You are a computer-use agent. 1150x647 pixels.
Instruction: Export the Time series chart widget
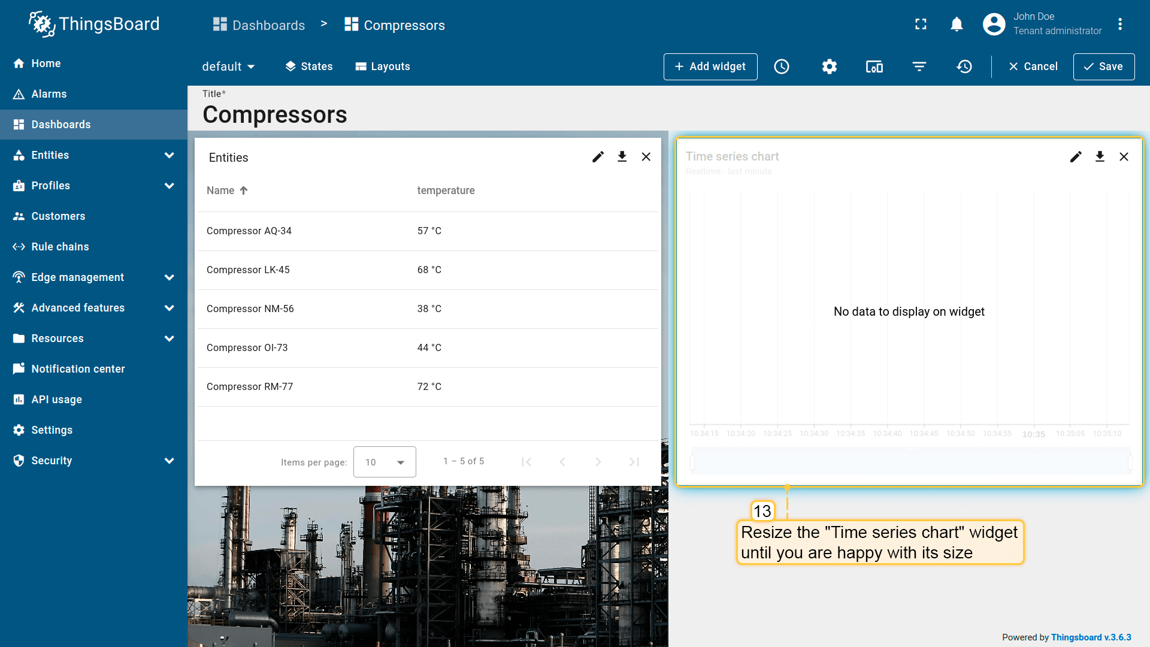click(1100, 157)
